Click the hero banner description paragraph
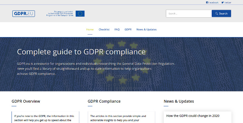The height and width of the screenshot is (123, 243). (96, 69)
